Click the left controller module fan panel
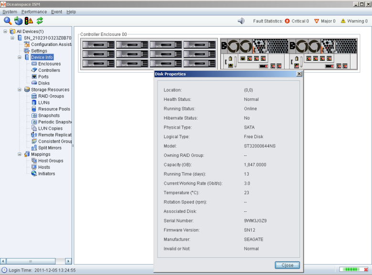The image size is (372, 275). click(255, 46)
